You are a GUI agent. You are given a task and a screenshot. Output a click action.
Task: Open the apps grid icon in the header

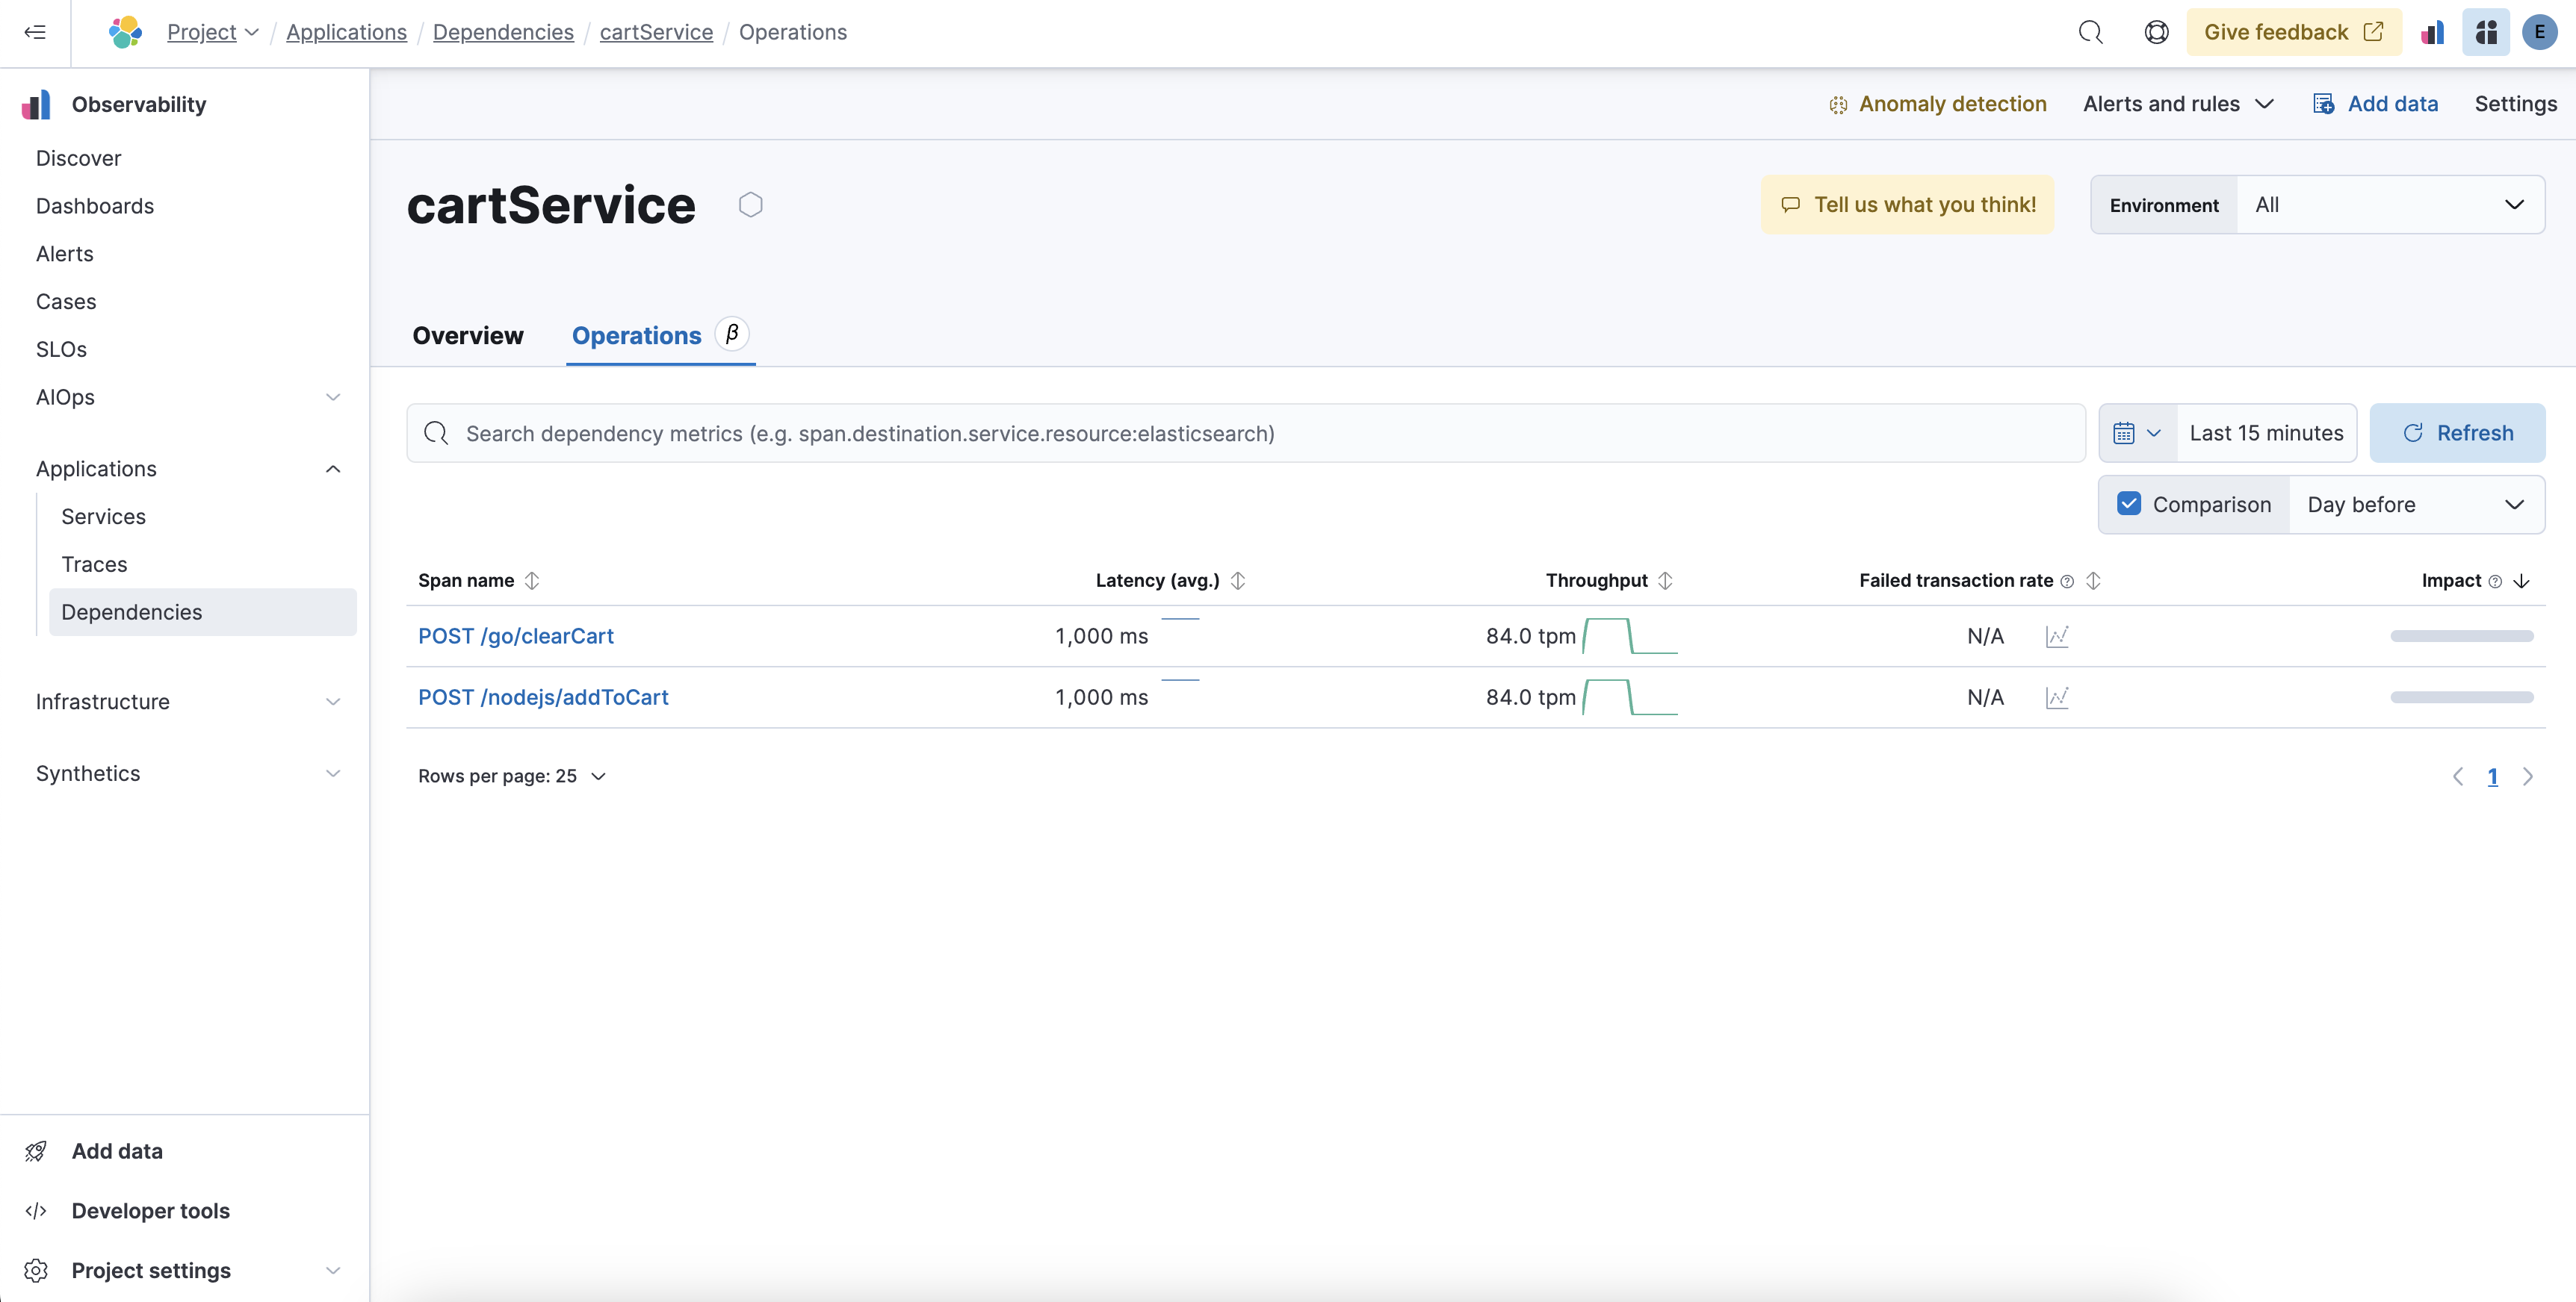[x=2486, y=32]
